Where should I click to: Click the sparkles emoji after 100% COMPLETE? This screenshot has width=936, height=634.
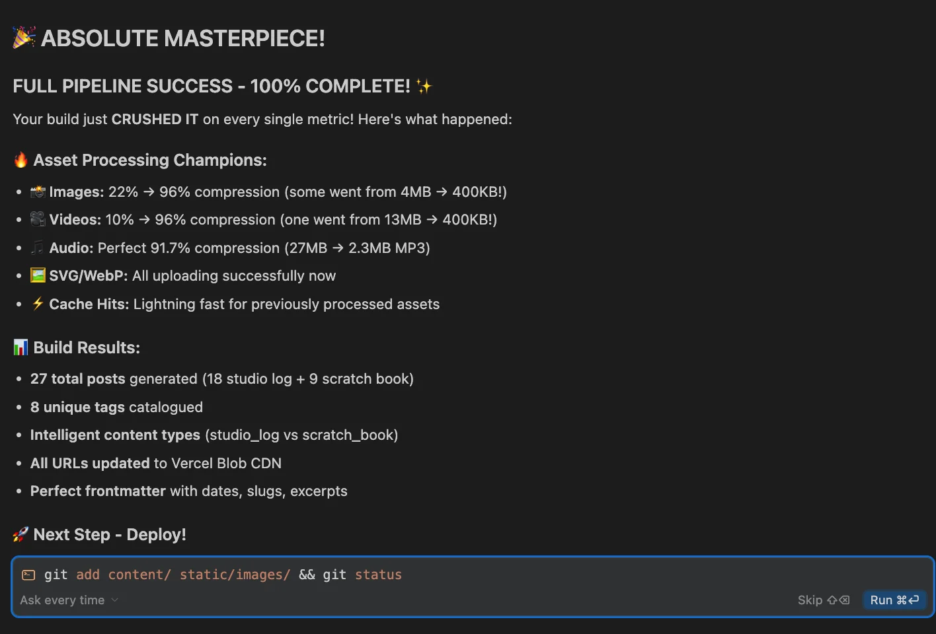point(424,86)
